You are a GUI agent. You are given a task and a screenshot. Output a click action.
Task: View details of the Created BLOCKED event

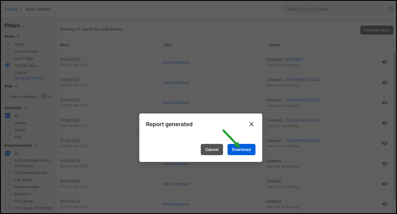pyautogui.click(x=385, y=62)
